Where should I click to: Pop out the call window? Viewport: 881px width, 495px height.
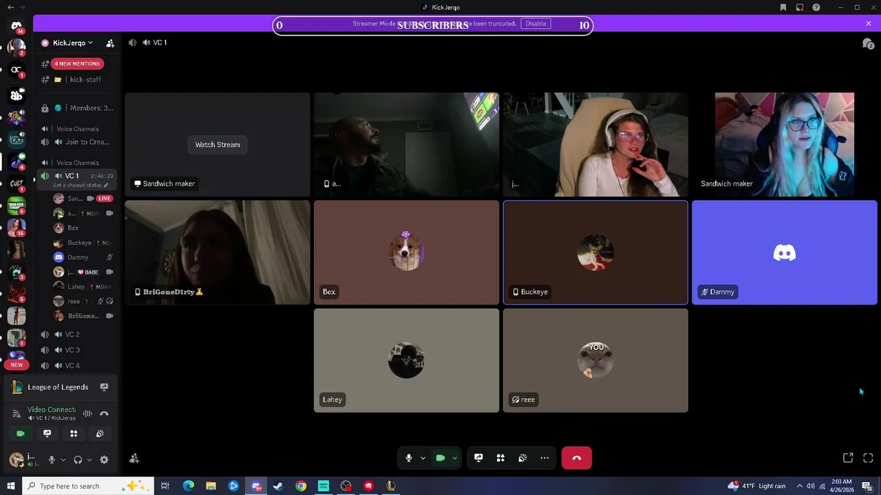coord(848,458)
